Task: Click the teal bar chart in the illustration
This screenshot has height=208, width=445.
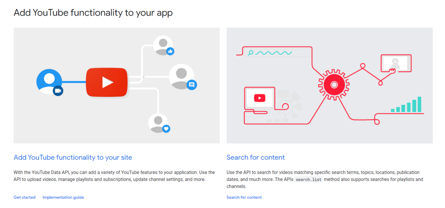Action: click(x=406, y=105)
